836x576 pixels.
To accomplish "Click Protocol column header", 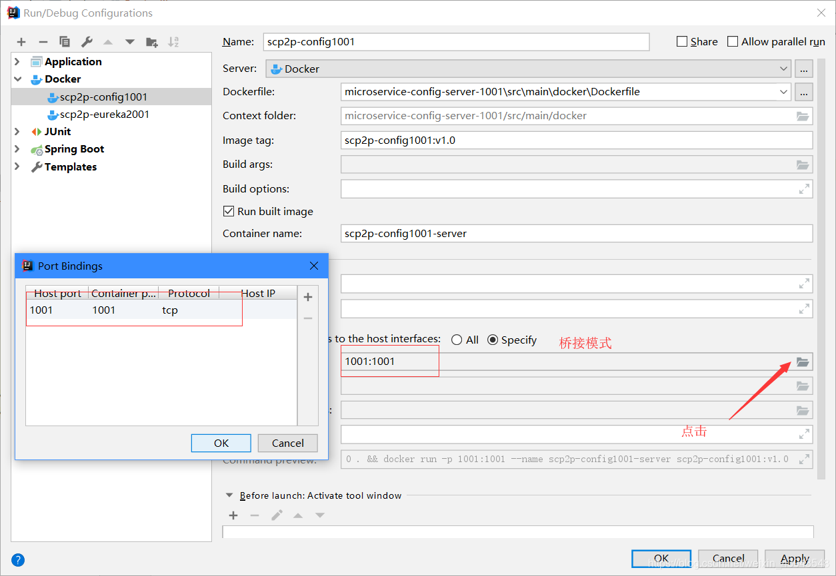I will (x=189, y=293).
